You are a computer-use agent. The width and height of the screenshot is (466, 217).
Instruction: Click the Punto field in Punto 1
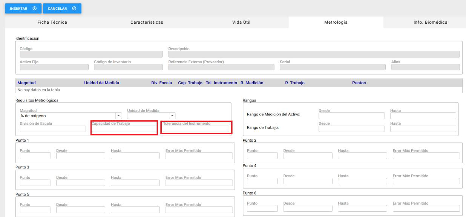35,156
